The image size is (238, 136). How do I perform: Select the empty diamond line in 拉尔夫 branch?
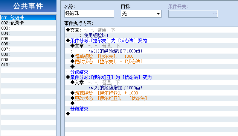[151, 67]
